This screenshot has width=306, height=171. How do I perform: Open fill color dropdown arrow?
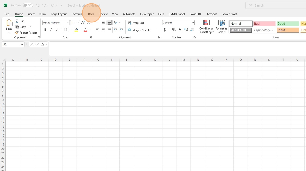[80, 30]
